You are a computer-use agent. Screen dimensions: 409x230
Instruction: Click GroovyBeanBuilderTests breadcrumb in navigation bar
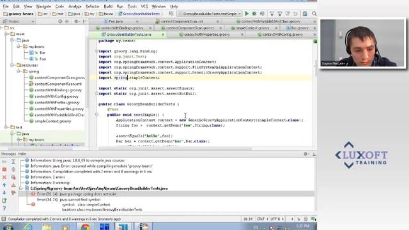click(x=139, y=14)
